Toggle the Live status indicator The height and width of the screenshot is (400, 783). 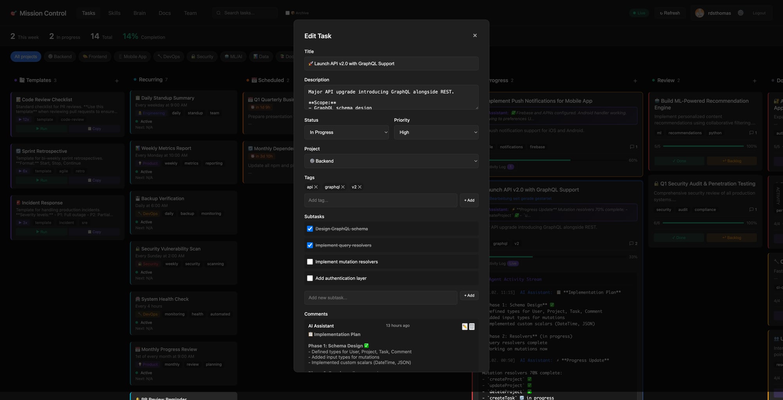(x=639, y=13)
